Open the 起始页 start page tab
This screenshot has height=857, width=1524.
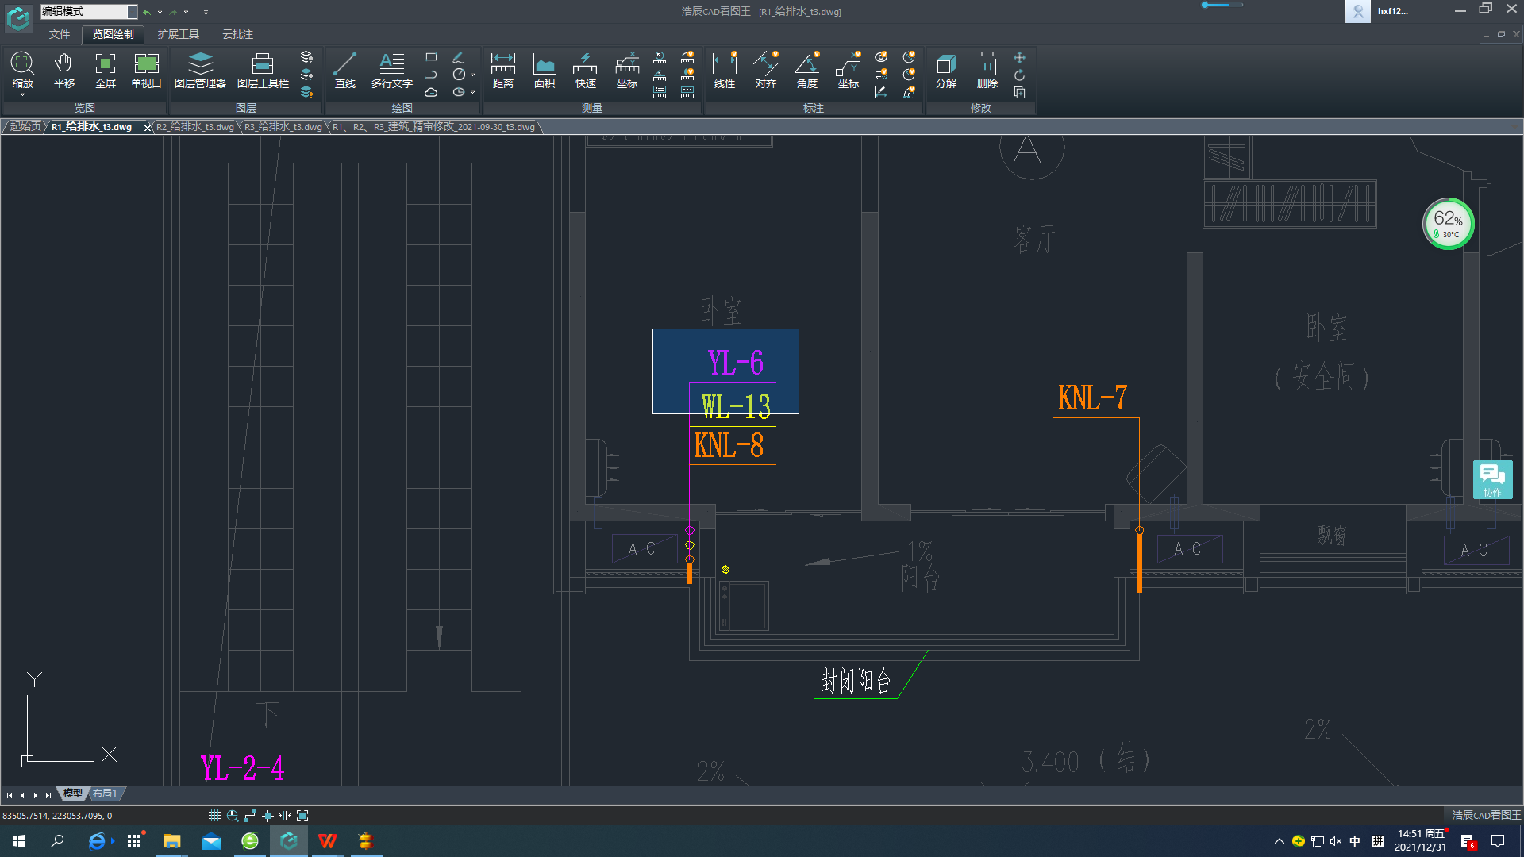[25, 126]
